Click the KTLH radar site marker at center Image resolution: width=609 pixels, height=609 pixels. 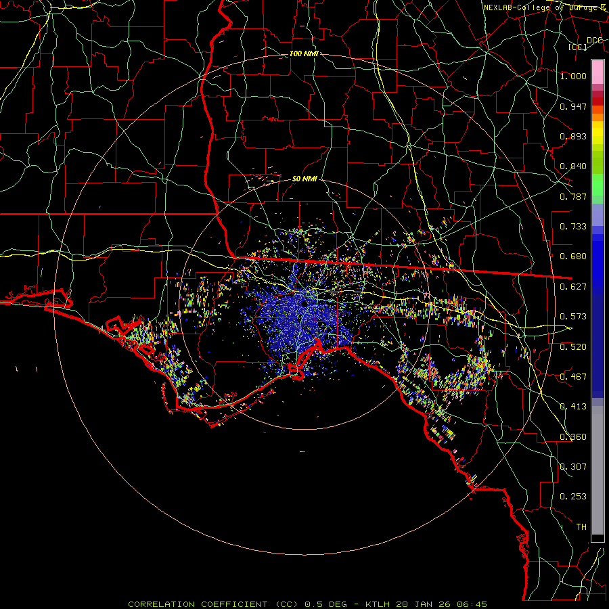click(x=304, y=302)
